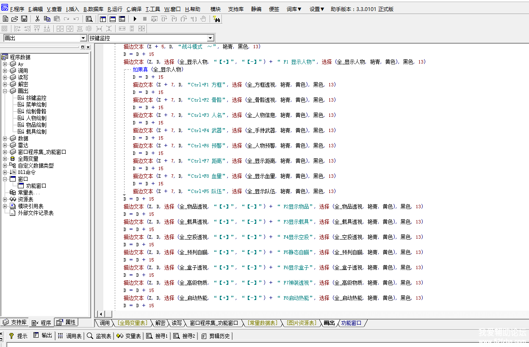The width and height of the screenshot is (529, 347).
Task: Expand the 全局变量 tree node
Action: pyautogui.click(x=5, y=159)
